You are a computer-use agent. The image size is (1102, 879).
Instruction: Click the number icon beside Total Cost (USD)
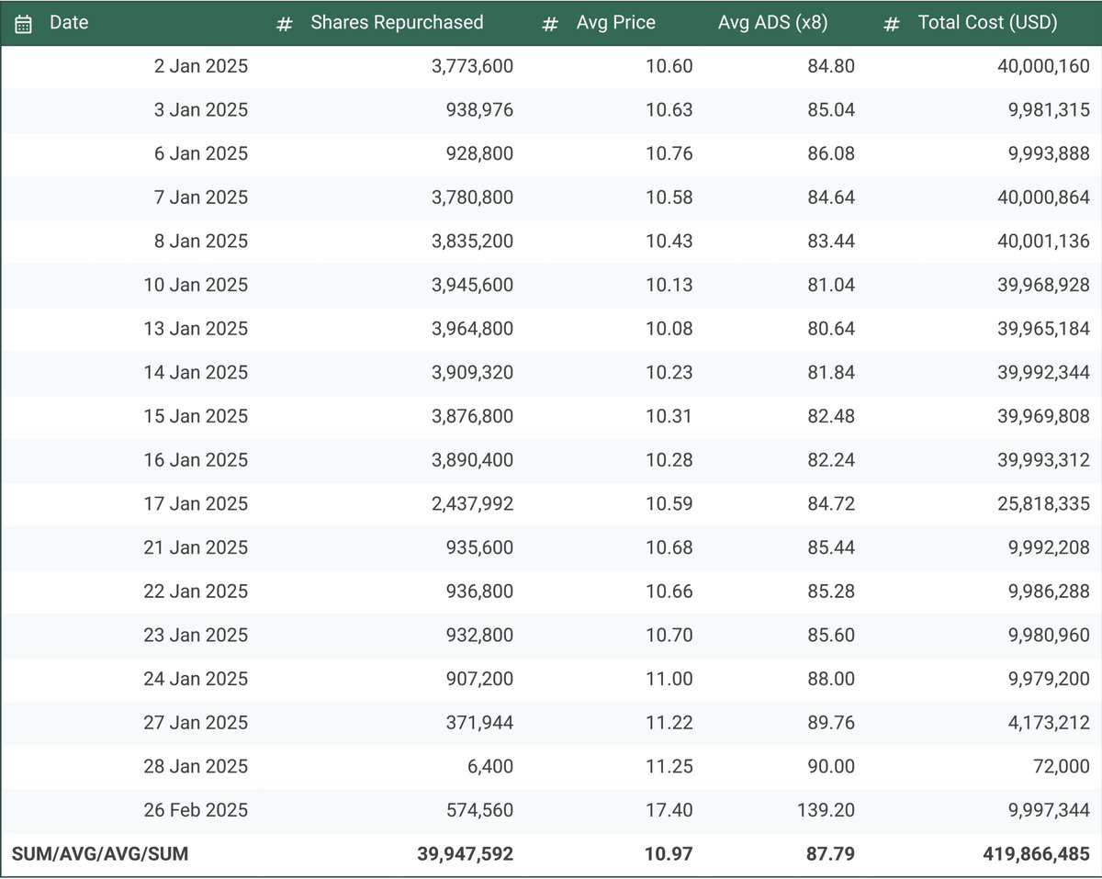[x=891, y=25]
